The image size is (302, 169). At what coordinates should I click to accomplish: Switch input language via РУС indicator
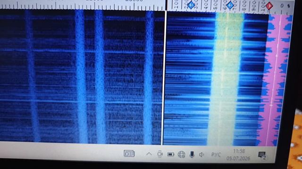pos(216,154)
